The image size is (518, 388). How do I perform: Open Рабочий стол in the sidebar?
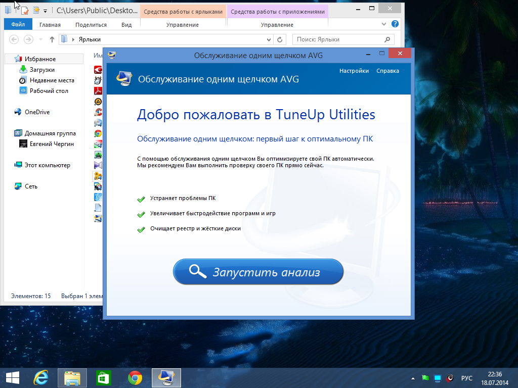pyautogui.click(x=49, y=91)
